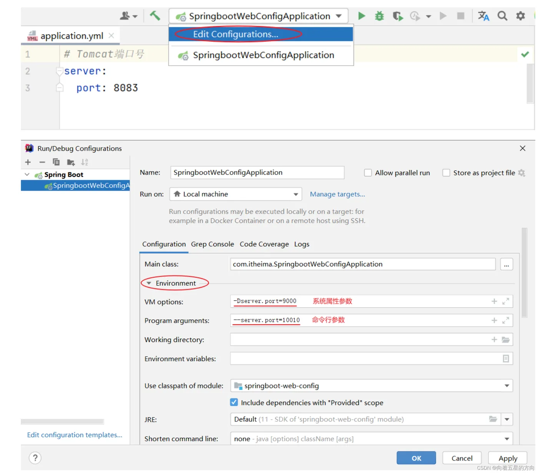
Task: Close the Run/Debug Configurations dialog
Action: 522,148
